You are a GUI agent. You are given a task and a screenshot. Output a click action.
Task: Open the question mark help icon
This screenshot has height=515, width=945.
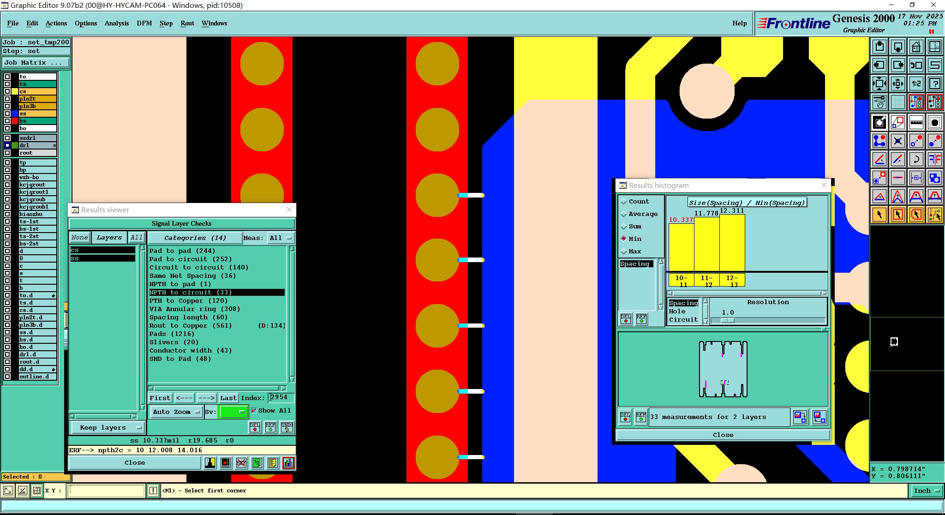tap(934, 84)
